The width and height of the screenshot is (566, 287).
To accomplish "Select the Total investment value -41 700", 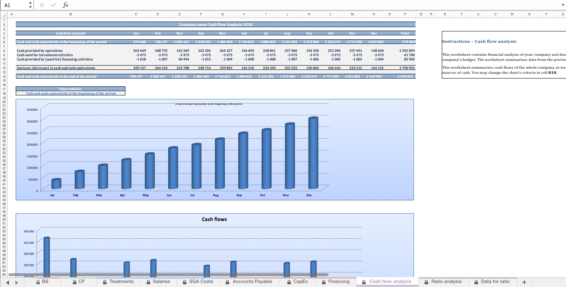I will click(x=409, y=55).
